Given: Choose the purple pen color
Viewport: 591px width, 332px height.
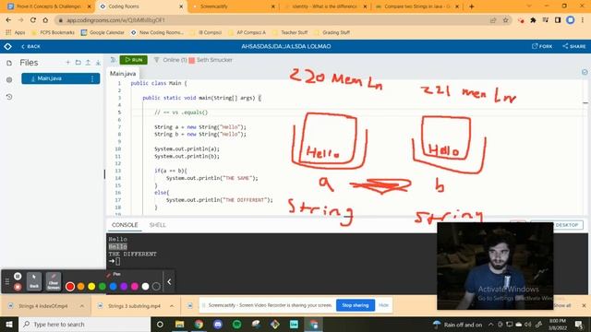Looking at the screenshot, I should click(124, 287).
